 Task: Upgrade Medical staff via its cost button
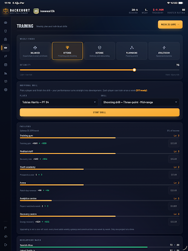174,159
